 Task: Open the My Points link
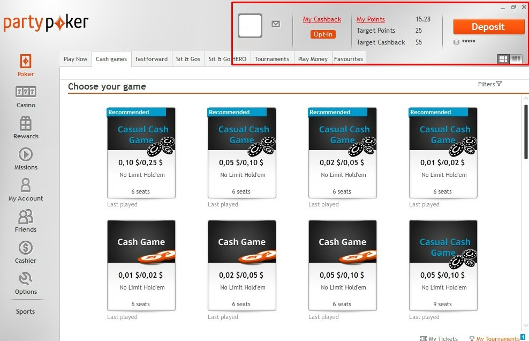coord(371,19)
